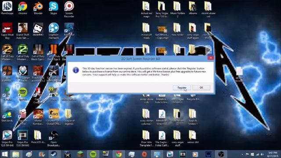
Task: Open Spotify from the taskbar
Action: [x=93, y=154]
